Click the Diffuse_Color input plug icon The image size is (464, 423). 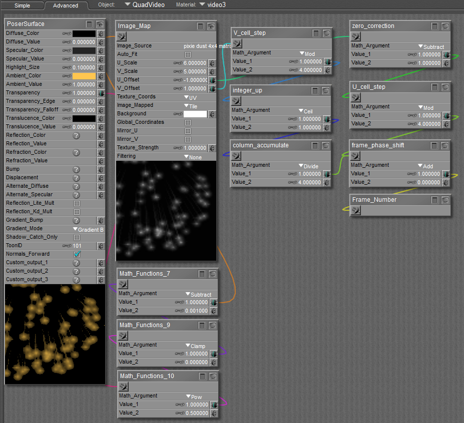[101, 34]
